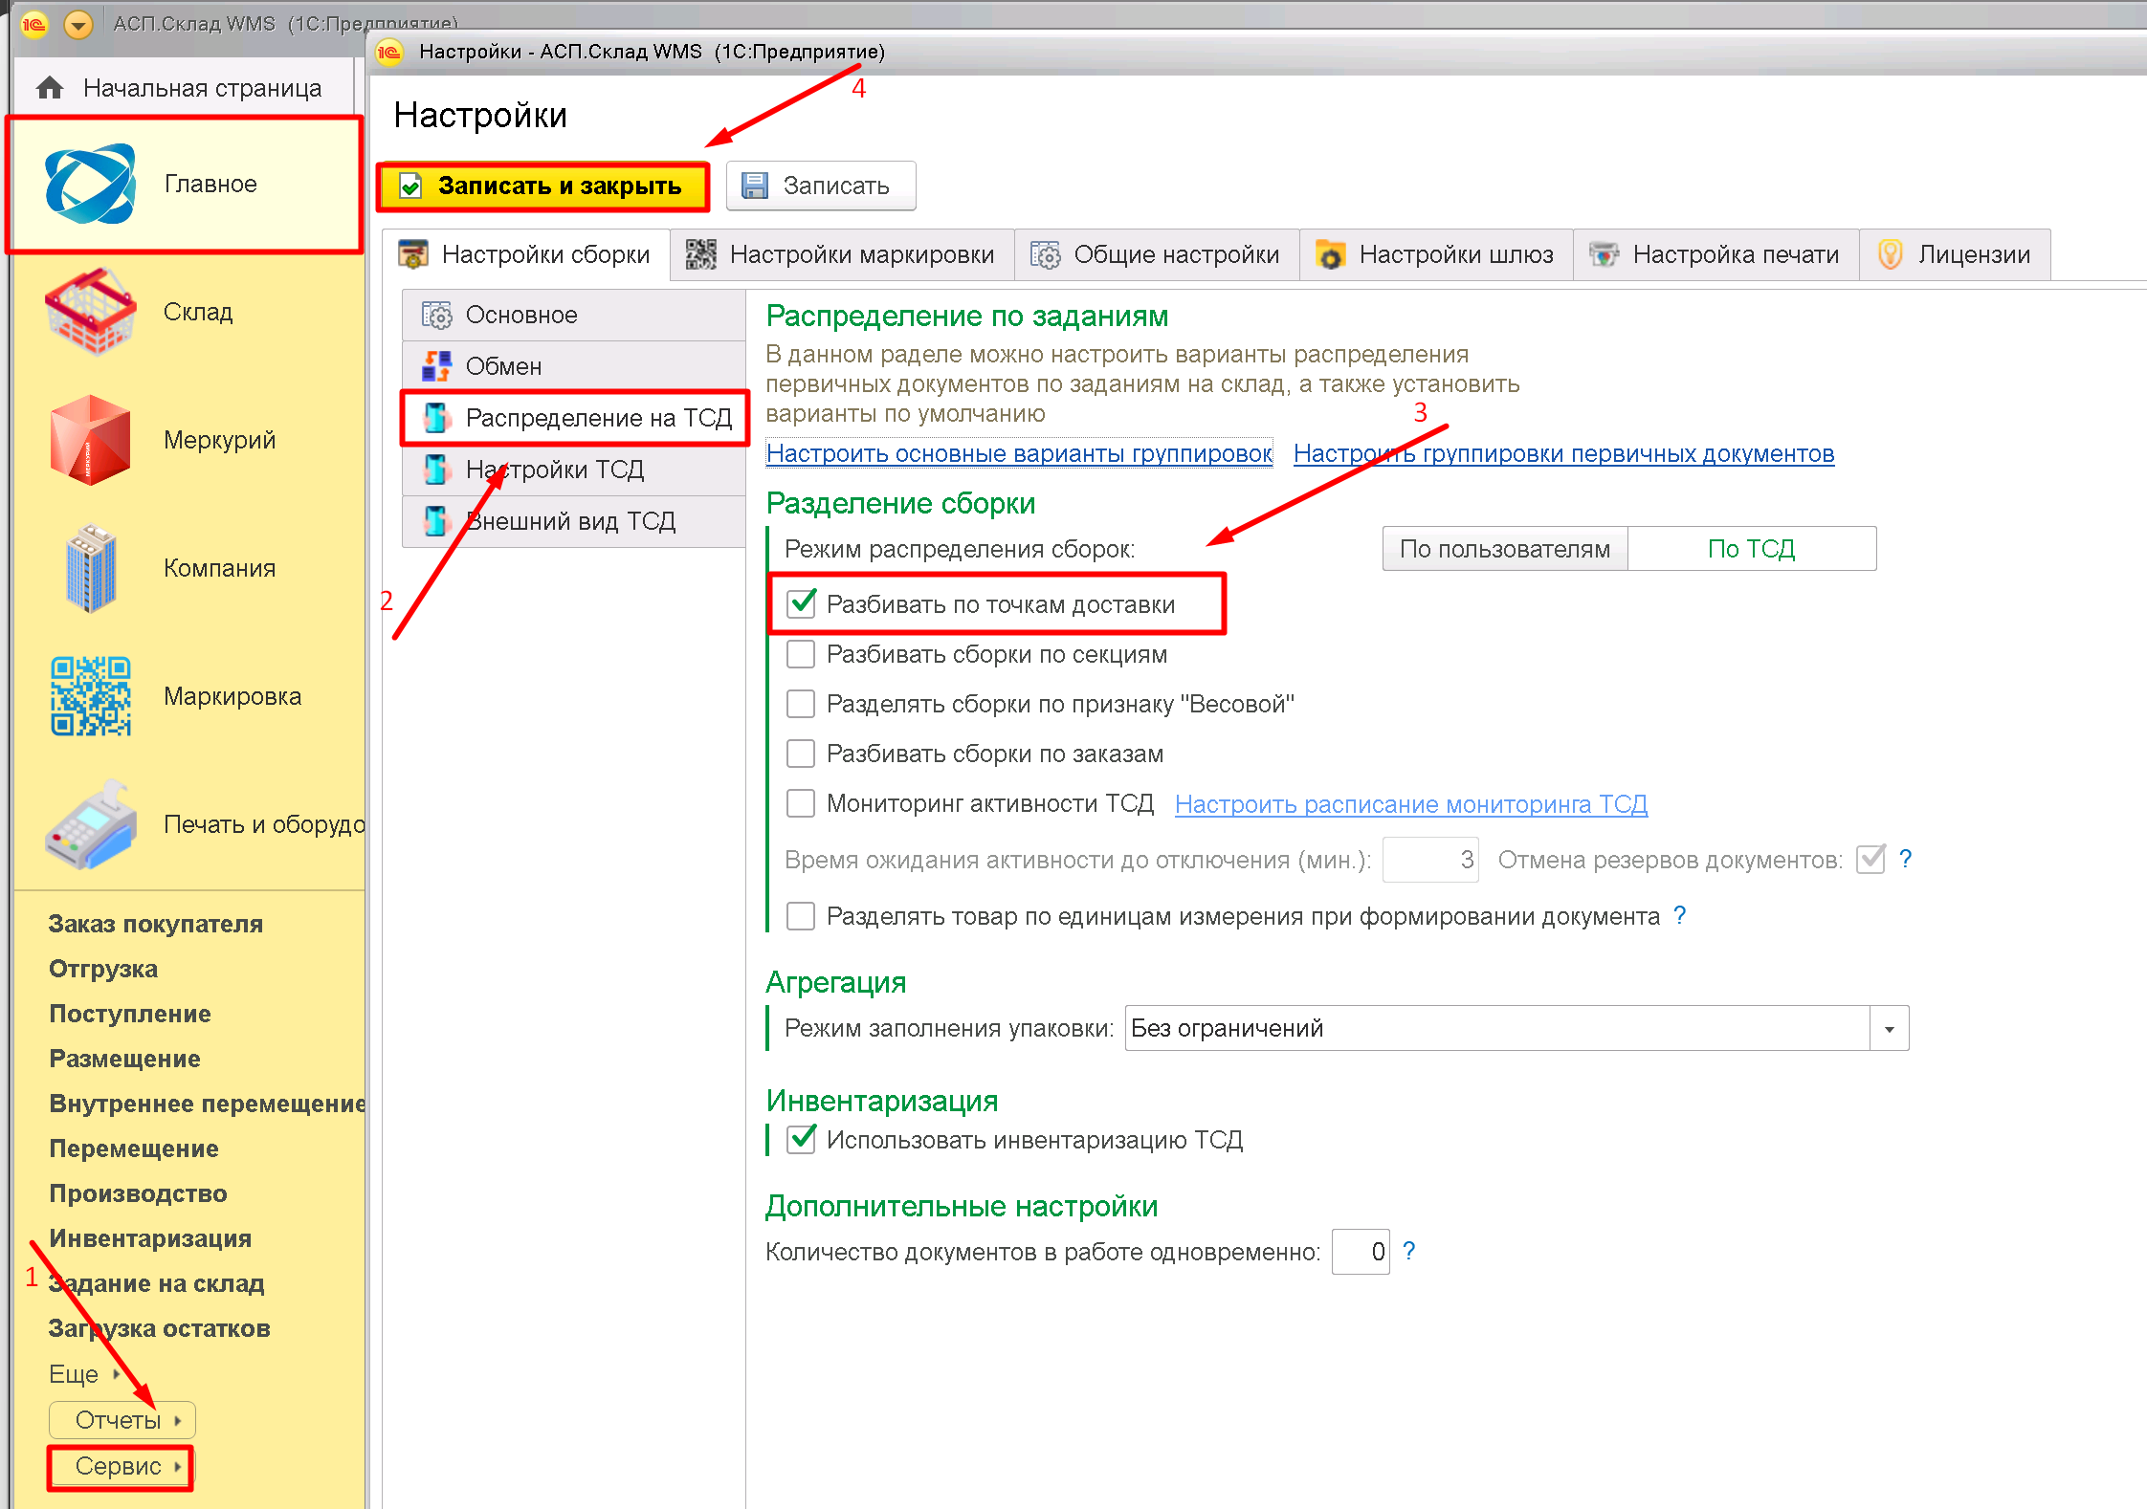Enable Разделять сборки по признаку Весовой
This screenshot has height=1509, width=2147.
pyautogui.click(x=801, y=704)
